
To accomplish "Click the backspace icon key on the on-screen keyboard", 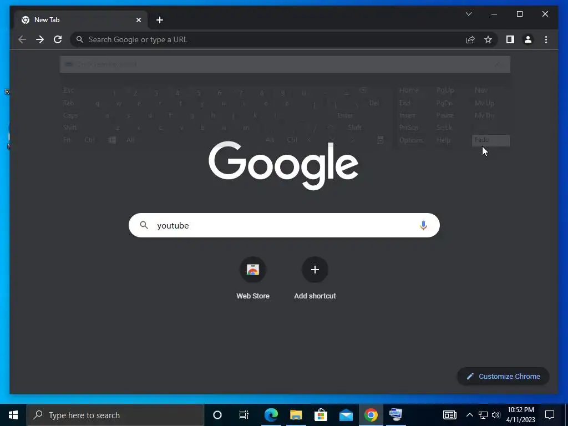I will click(363, 90).
